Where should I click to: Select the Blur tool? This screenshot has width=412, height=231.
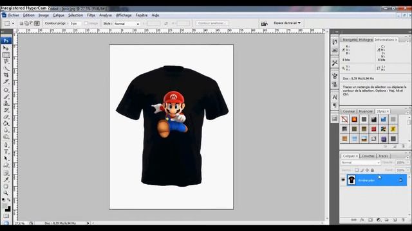(x=6, y=130)
